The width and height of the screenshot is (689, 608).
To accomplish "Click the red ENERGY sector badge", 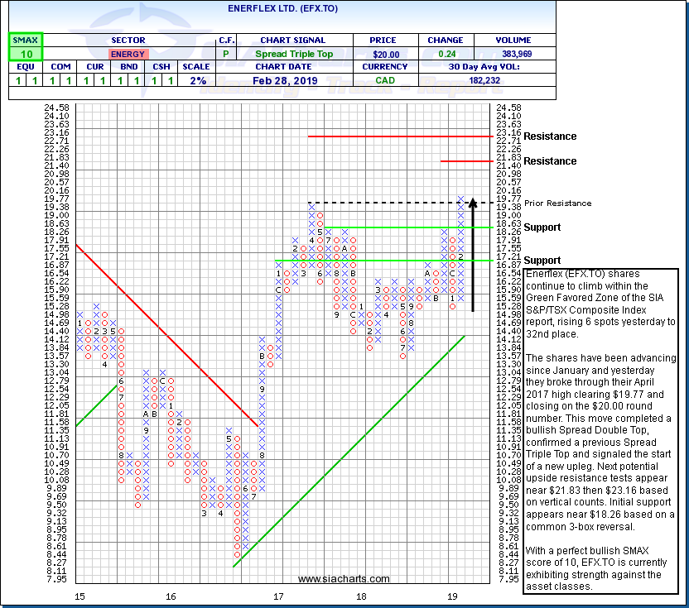I will click(127, 54).
